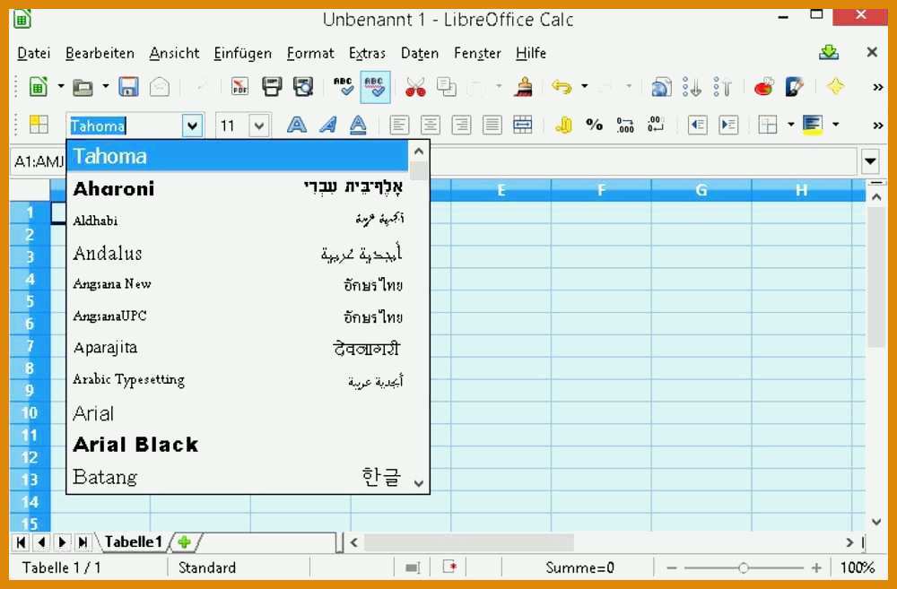Add a decimal place

click(625, 125)
